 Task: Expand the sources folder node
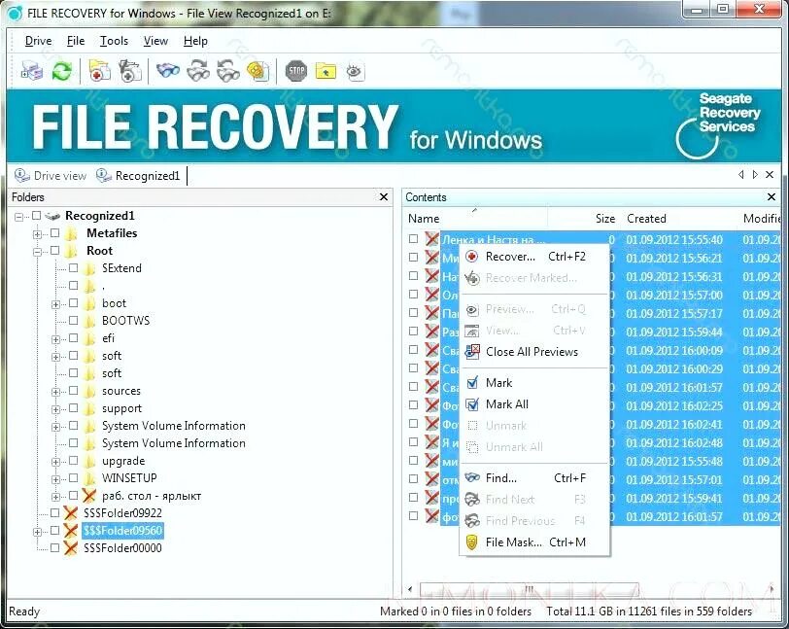(55, 392)
